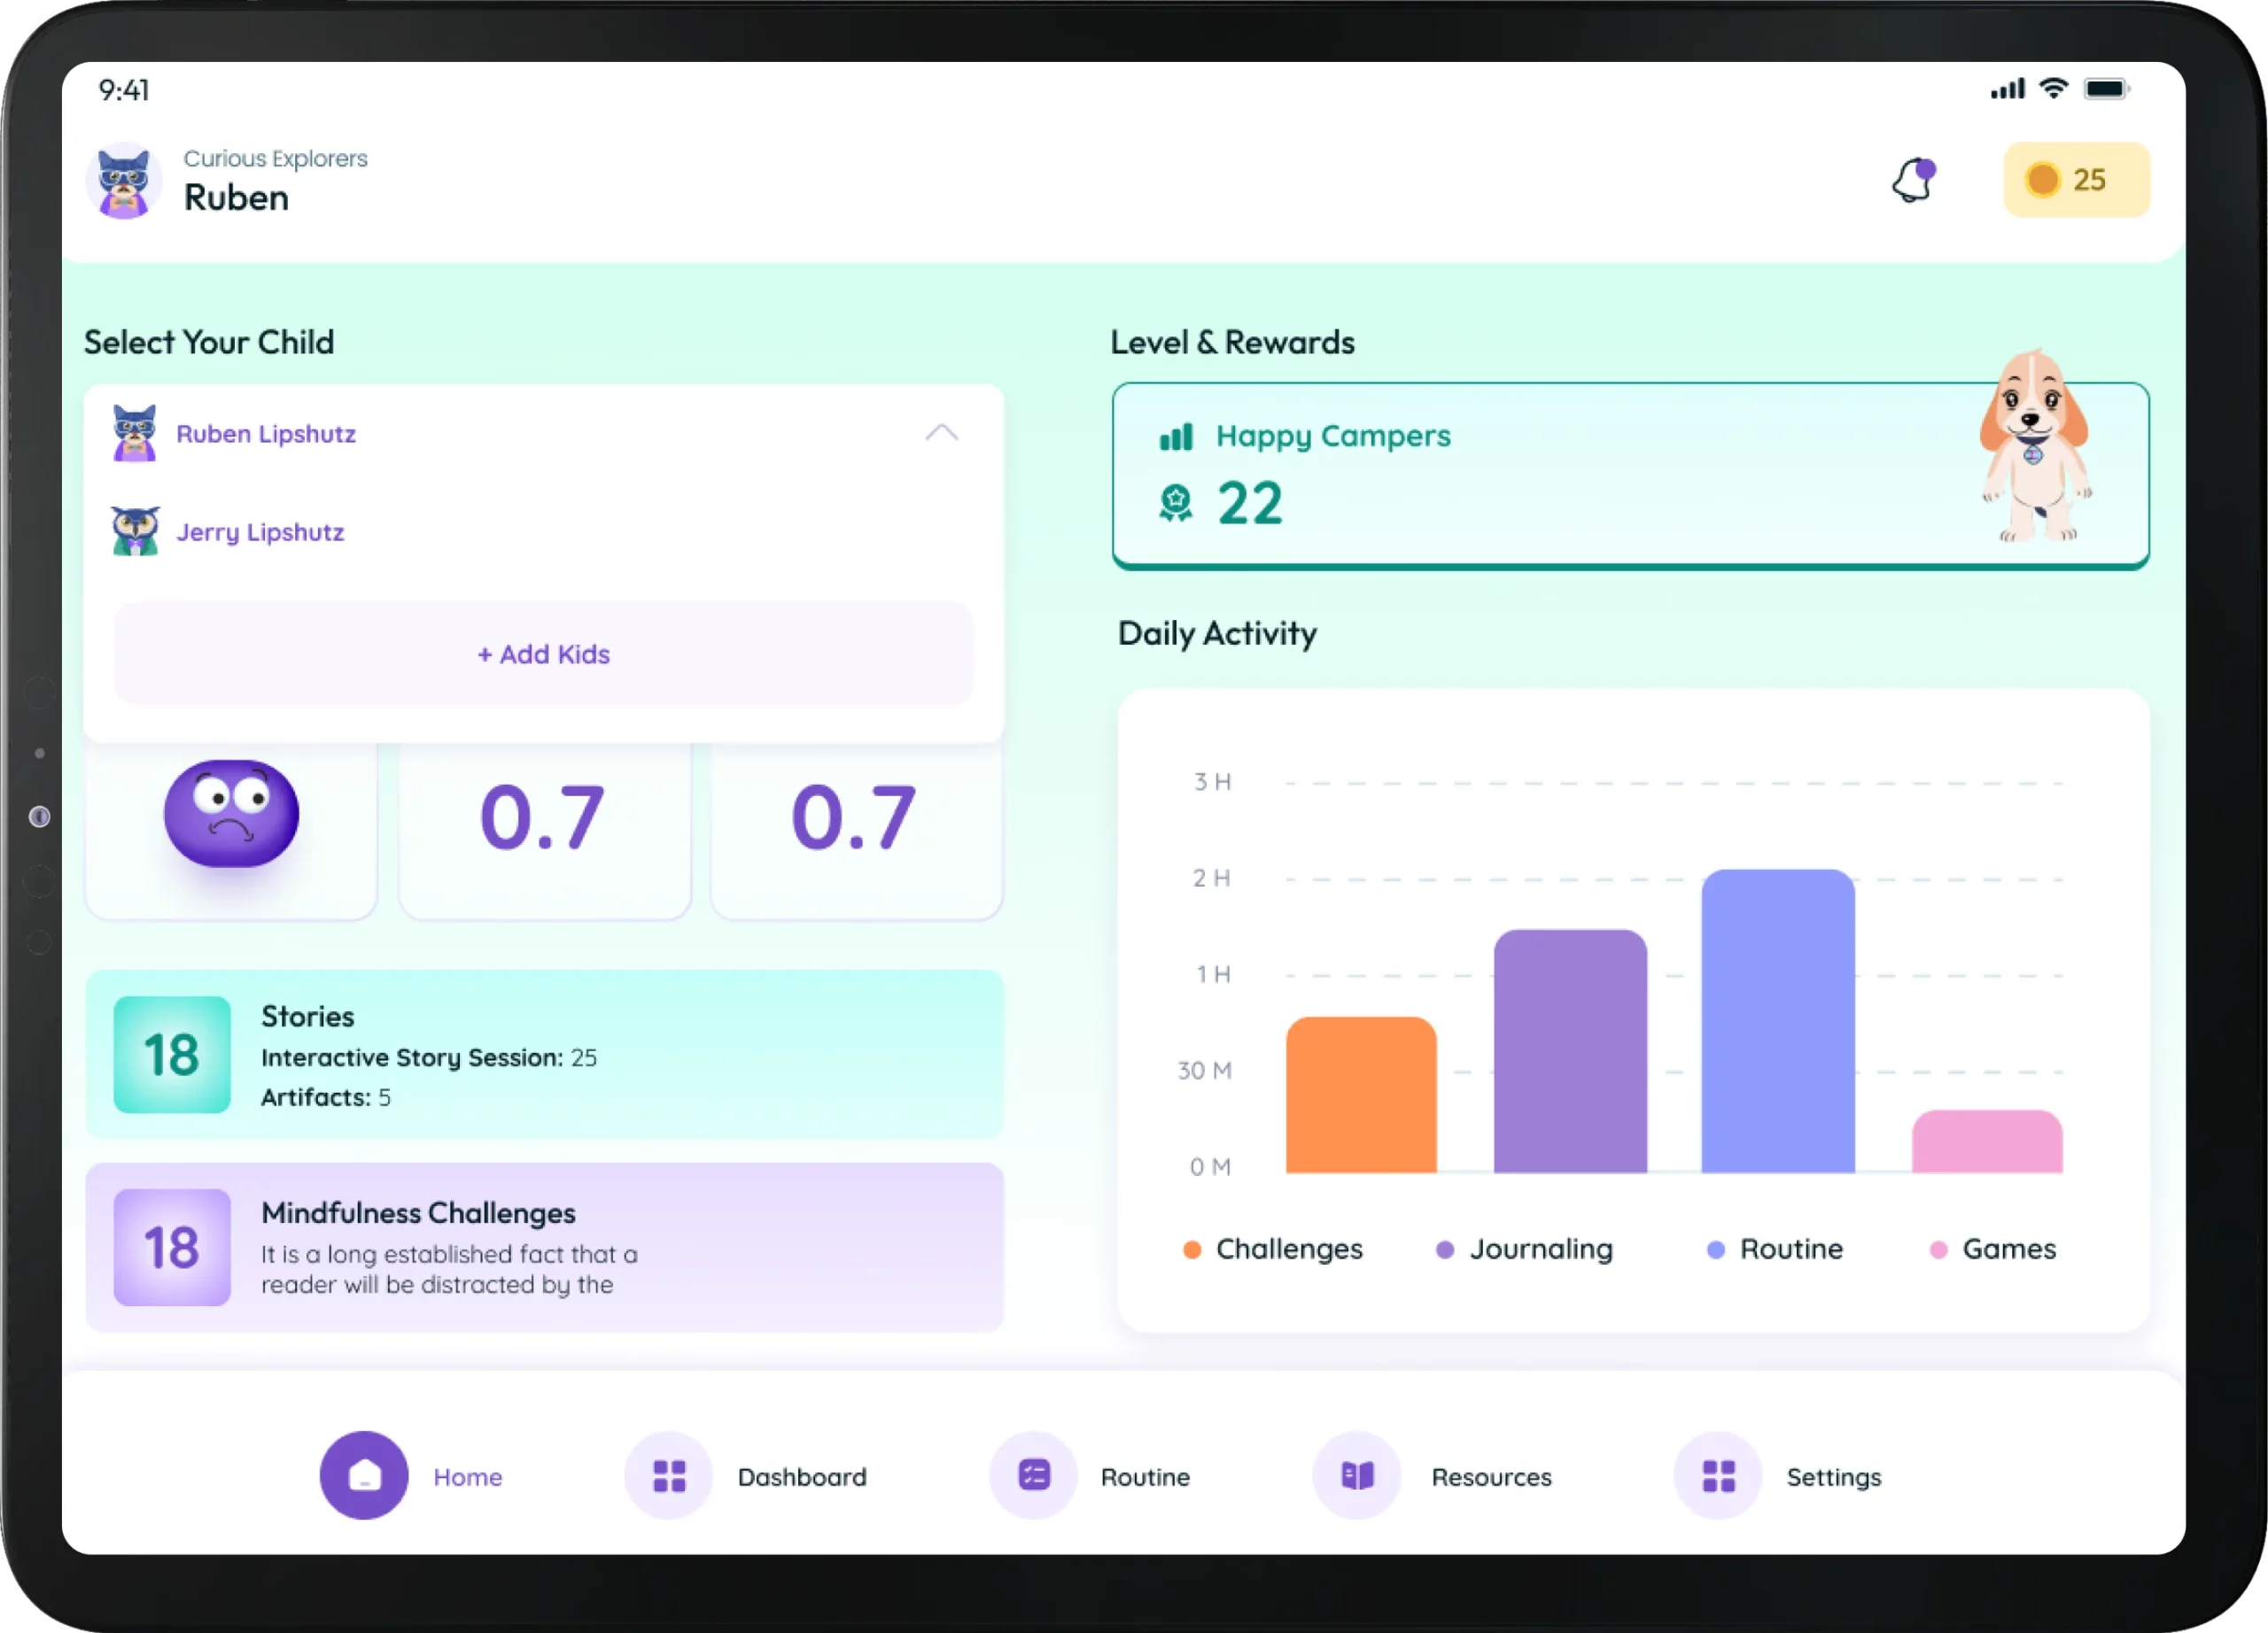Viewport: 2268px width, 1633px height.
Task: Click the purple 18 Mindfulness badge
Action: click(172, 1247)
